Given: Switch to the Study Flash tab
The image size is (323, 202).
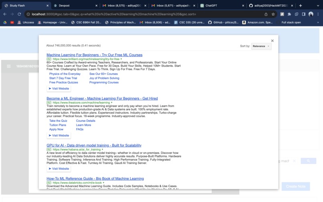Looking at the screenshot, I should [x=26, y=6].
